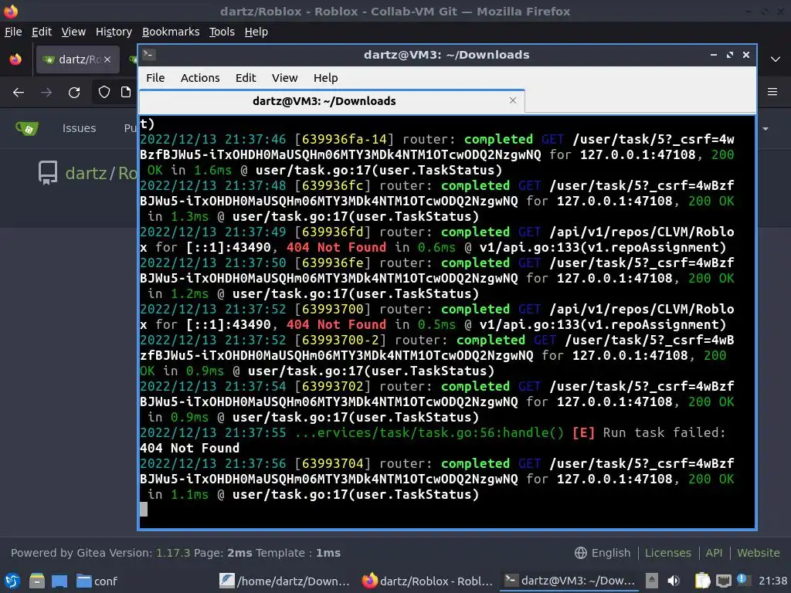The height and width of the screenshot is (593, 791).
Task: Open the conf folder taskbar item
Action: pos(97,581)
